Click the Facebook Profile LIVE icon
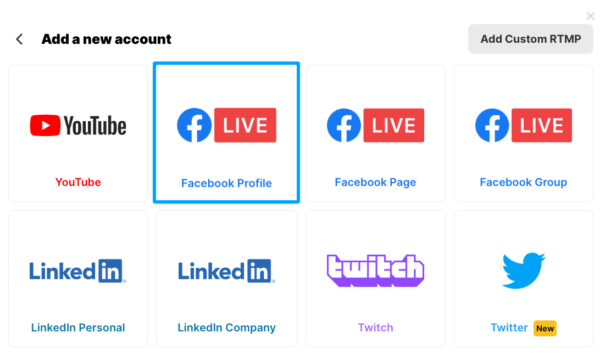 [226, 125]
